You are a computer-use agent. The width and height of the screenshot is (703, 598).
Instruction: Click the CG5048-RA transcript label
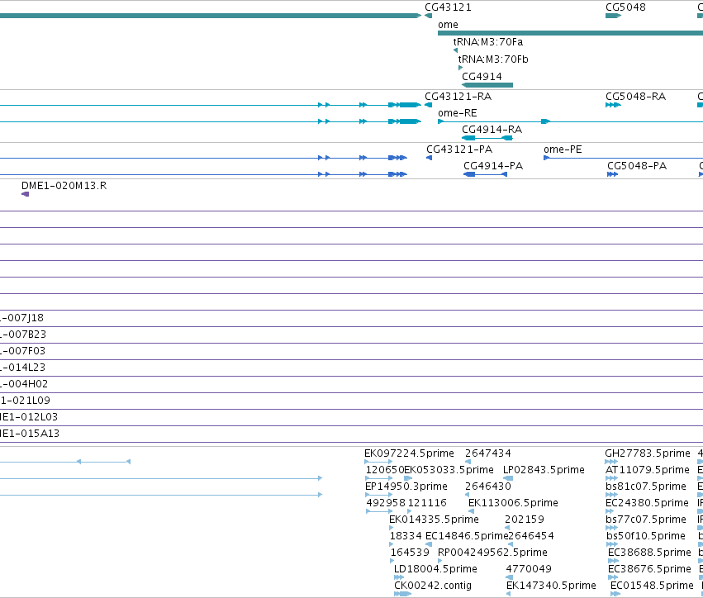[x=636, y=97]
